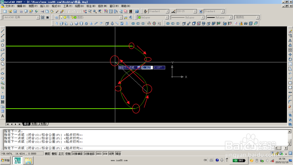Toggle the 线宽 lineweight display button
The height and width of the screenshot is (165, 293).
point(111,154)
